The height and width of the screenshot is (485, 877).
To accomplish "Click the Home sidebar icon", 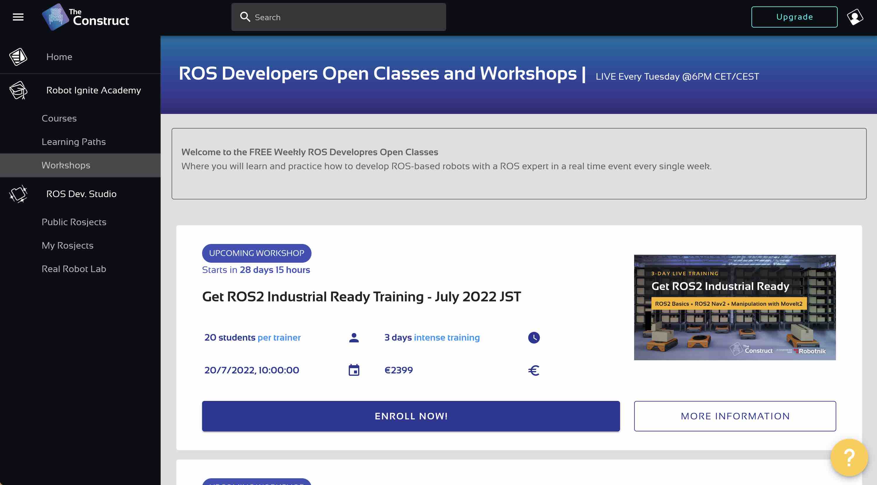I will coord(18,57).
